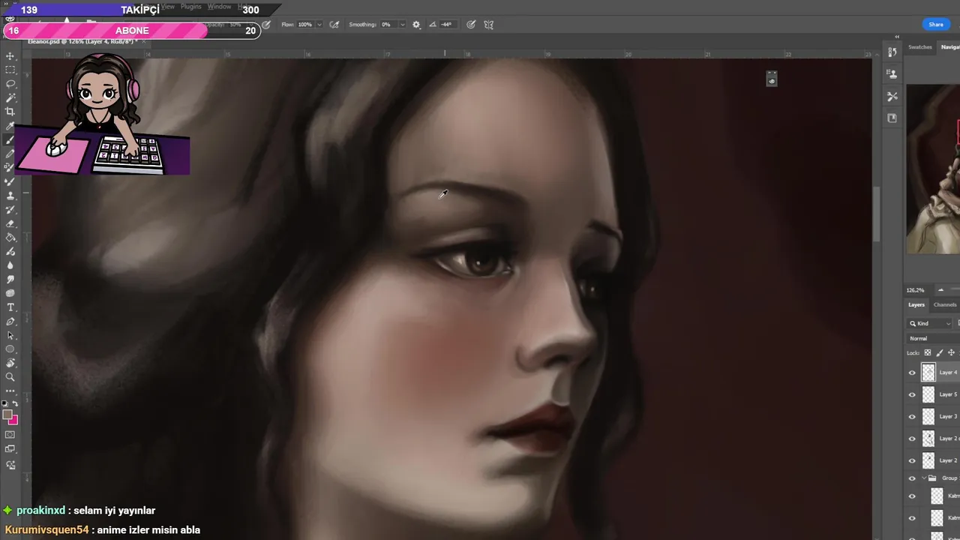This screenshot has width=960, height=540.
Task: Click navigator zoom out mountain icon
Action: tap(940, 290)
